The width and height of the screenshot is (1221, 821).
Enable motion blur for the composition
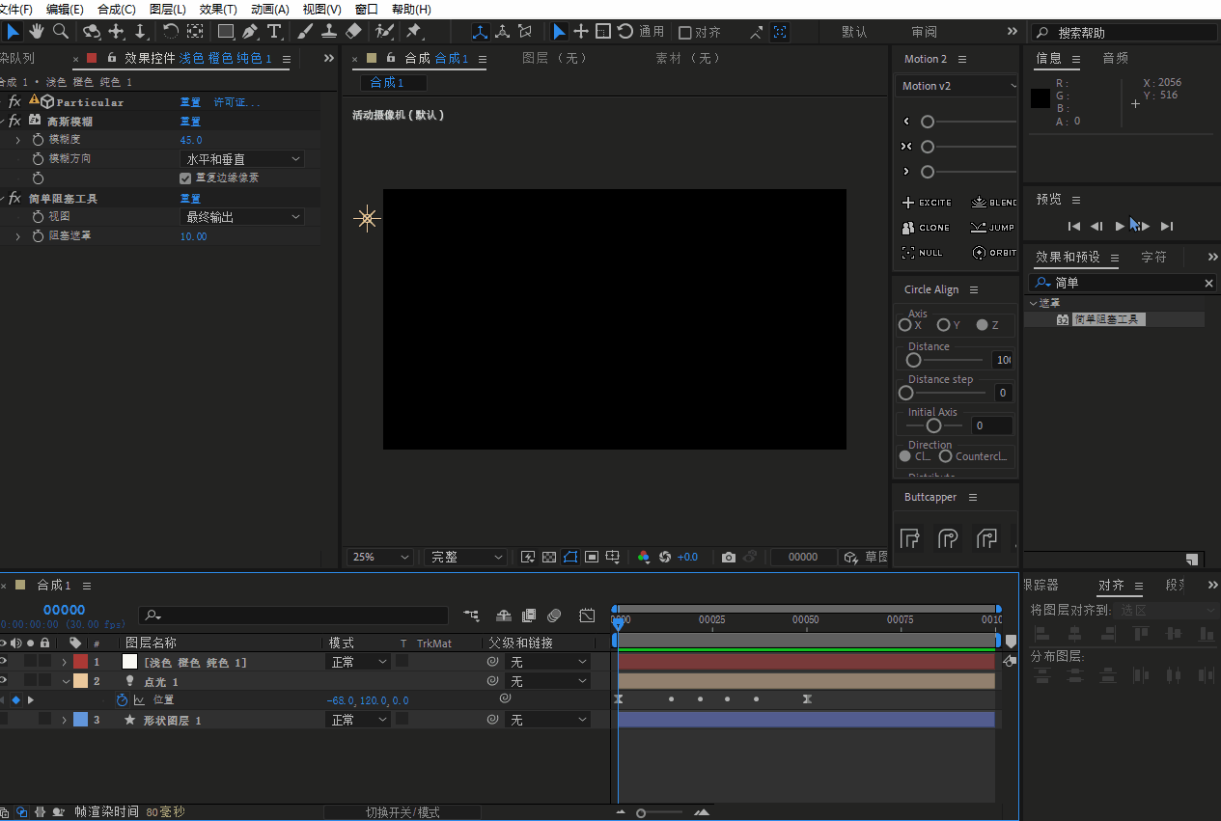tap(554, 616)
